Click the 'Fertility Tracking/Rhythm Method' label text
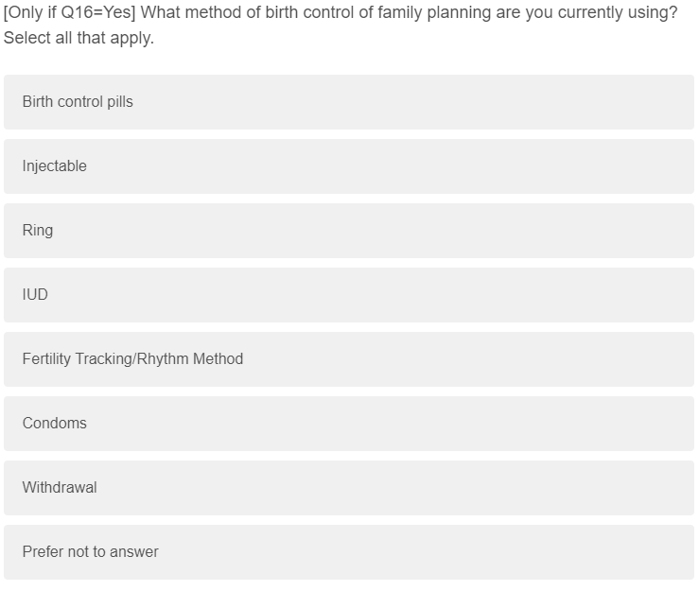 132,359
